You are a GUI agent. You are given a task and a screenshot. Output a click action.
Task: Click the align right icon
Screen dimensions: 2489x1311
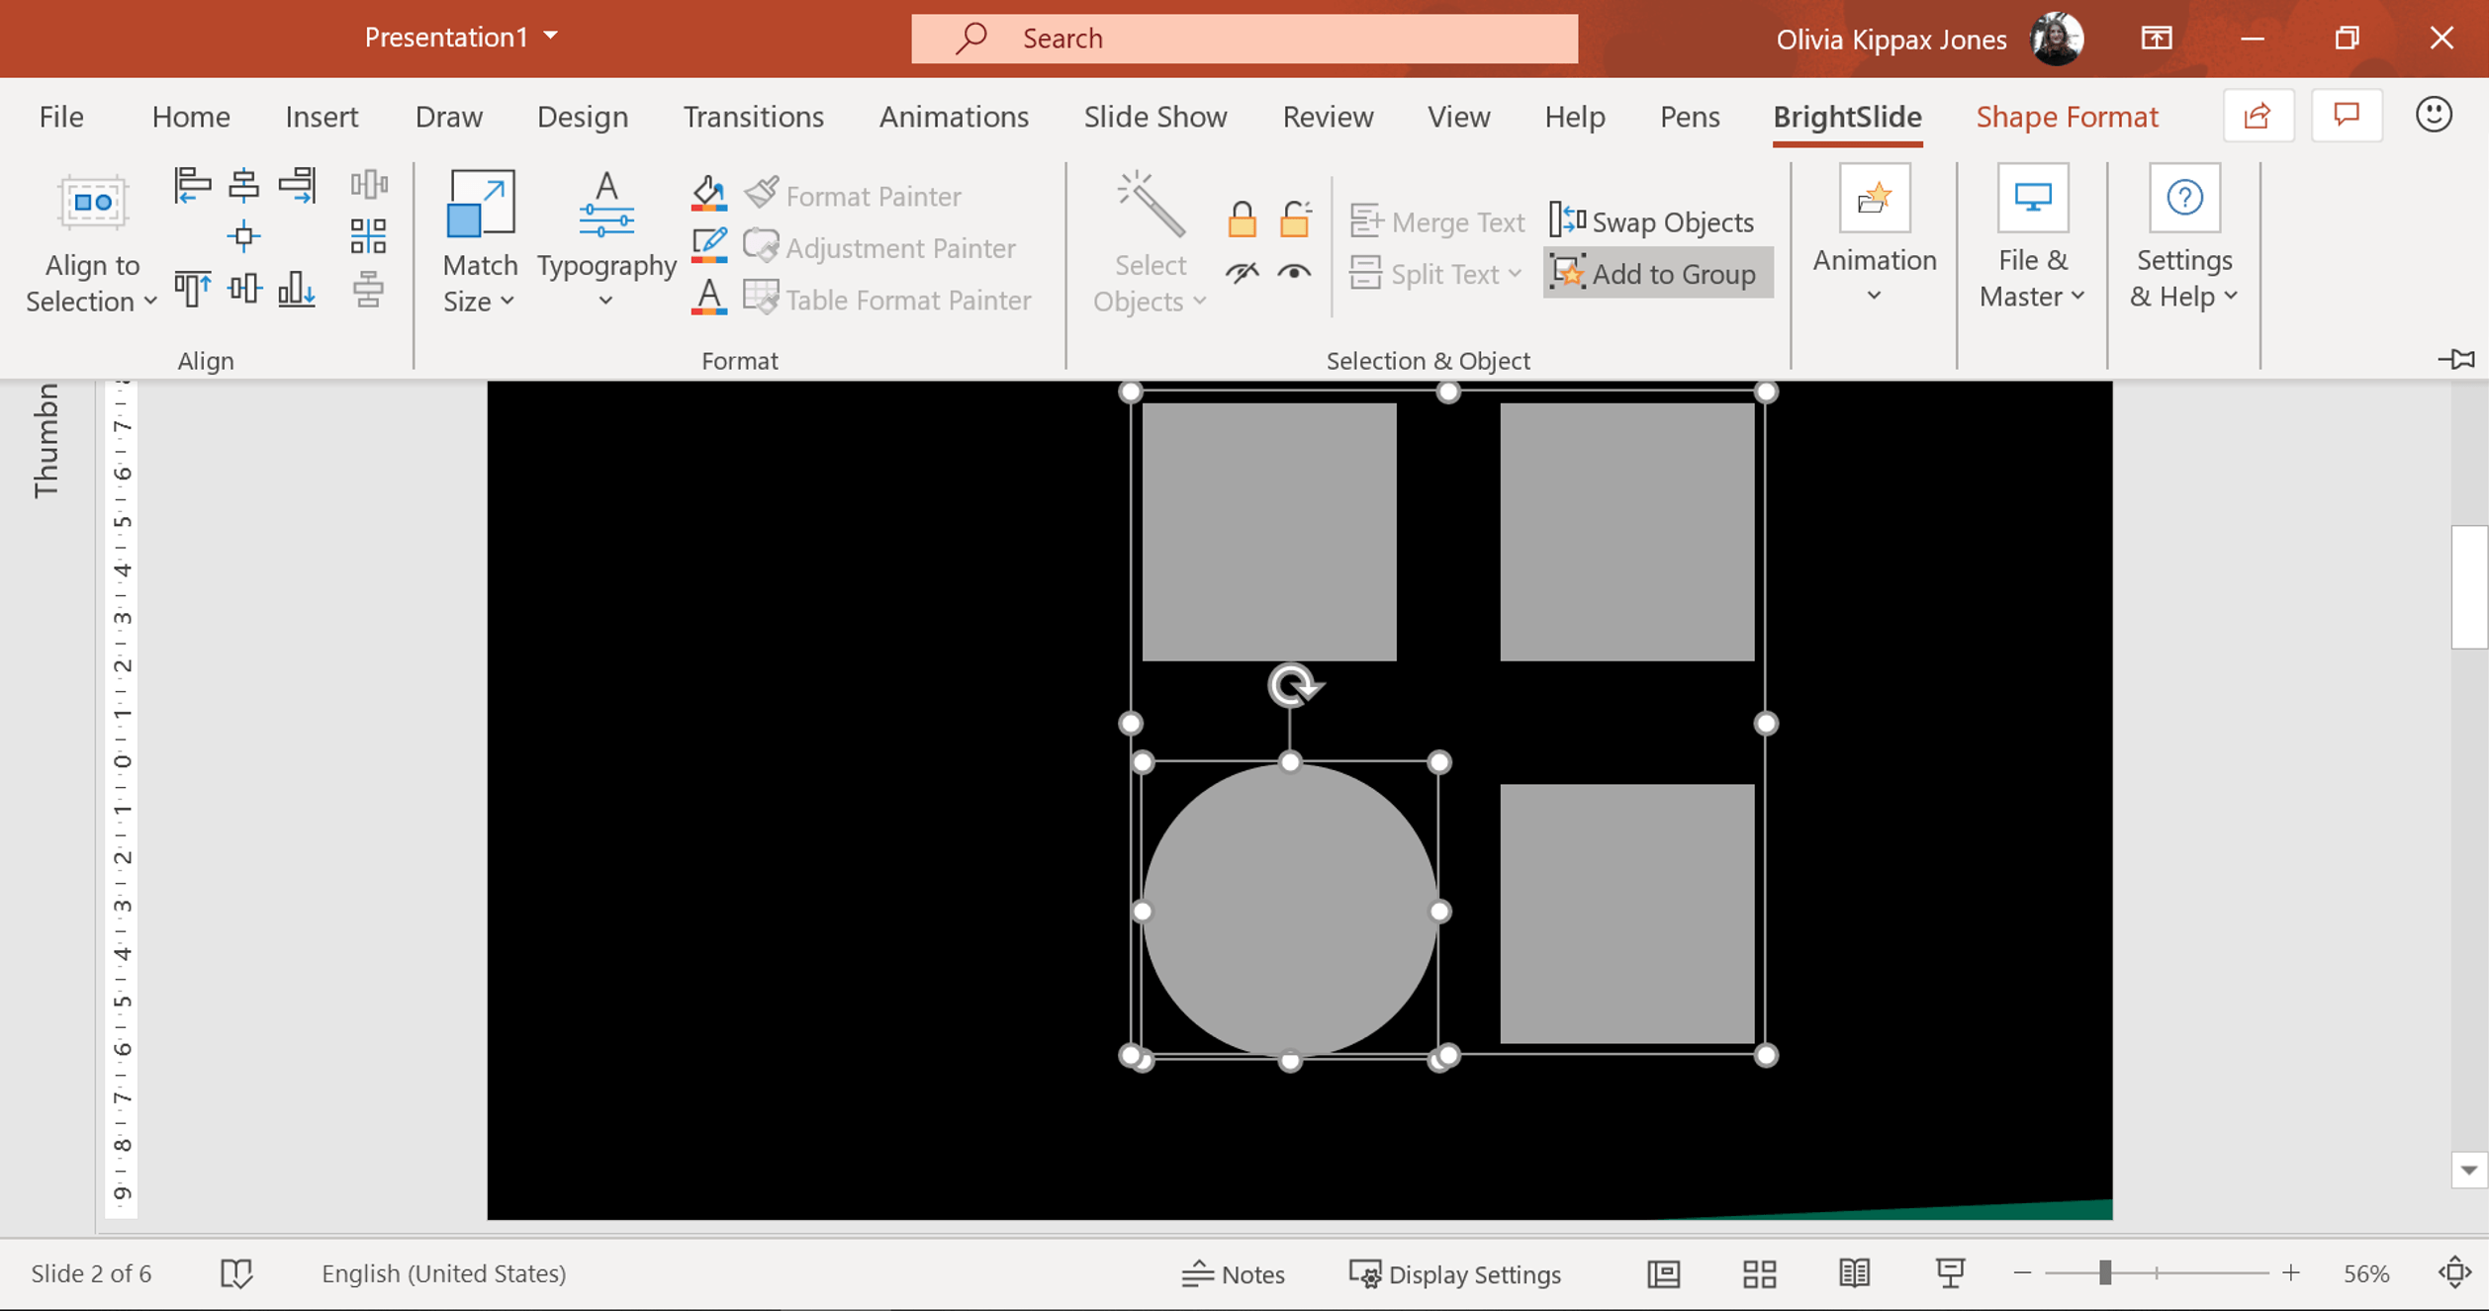[297, 185]
